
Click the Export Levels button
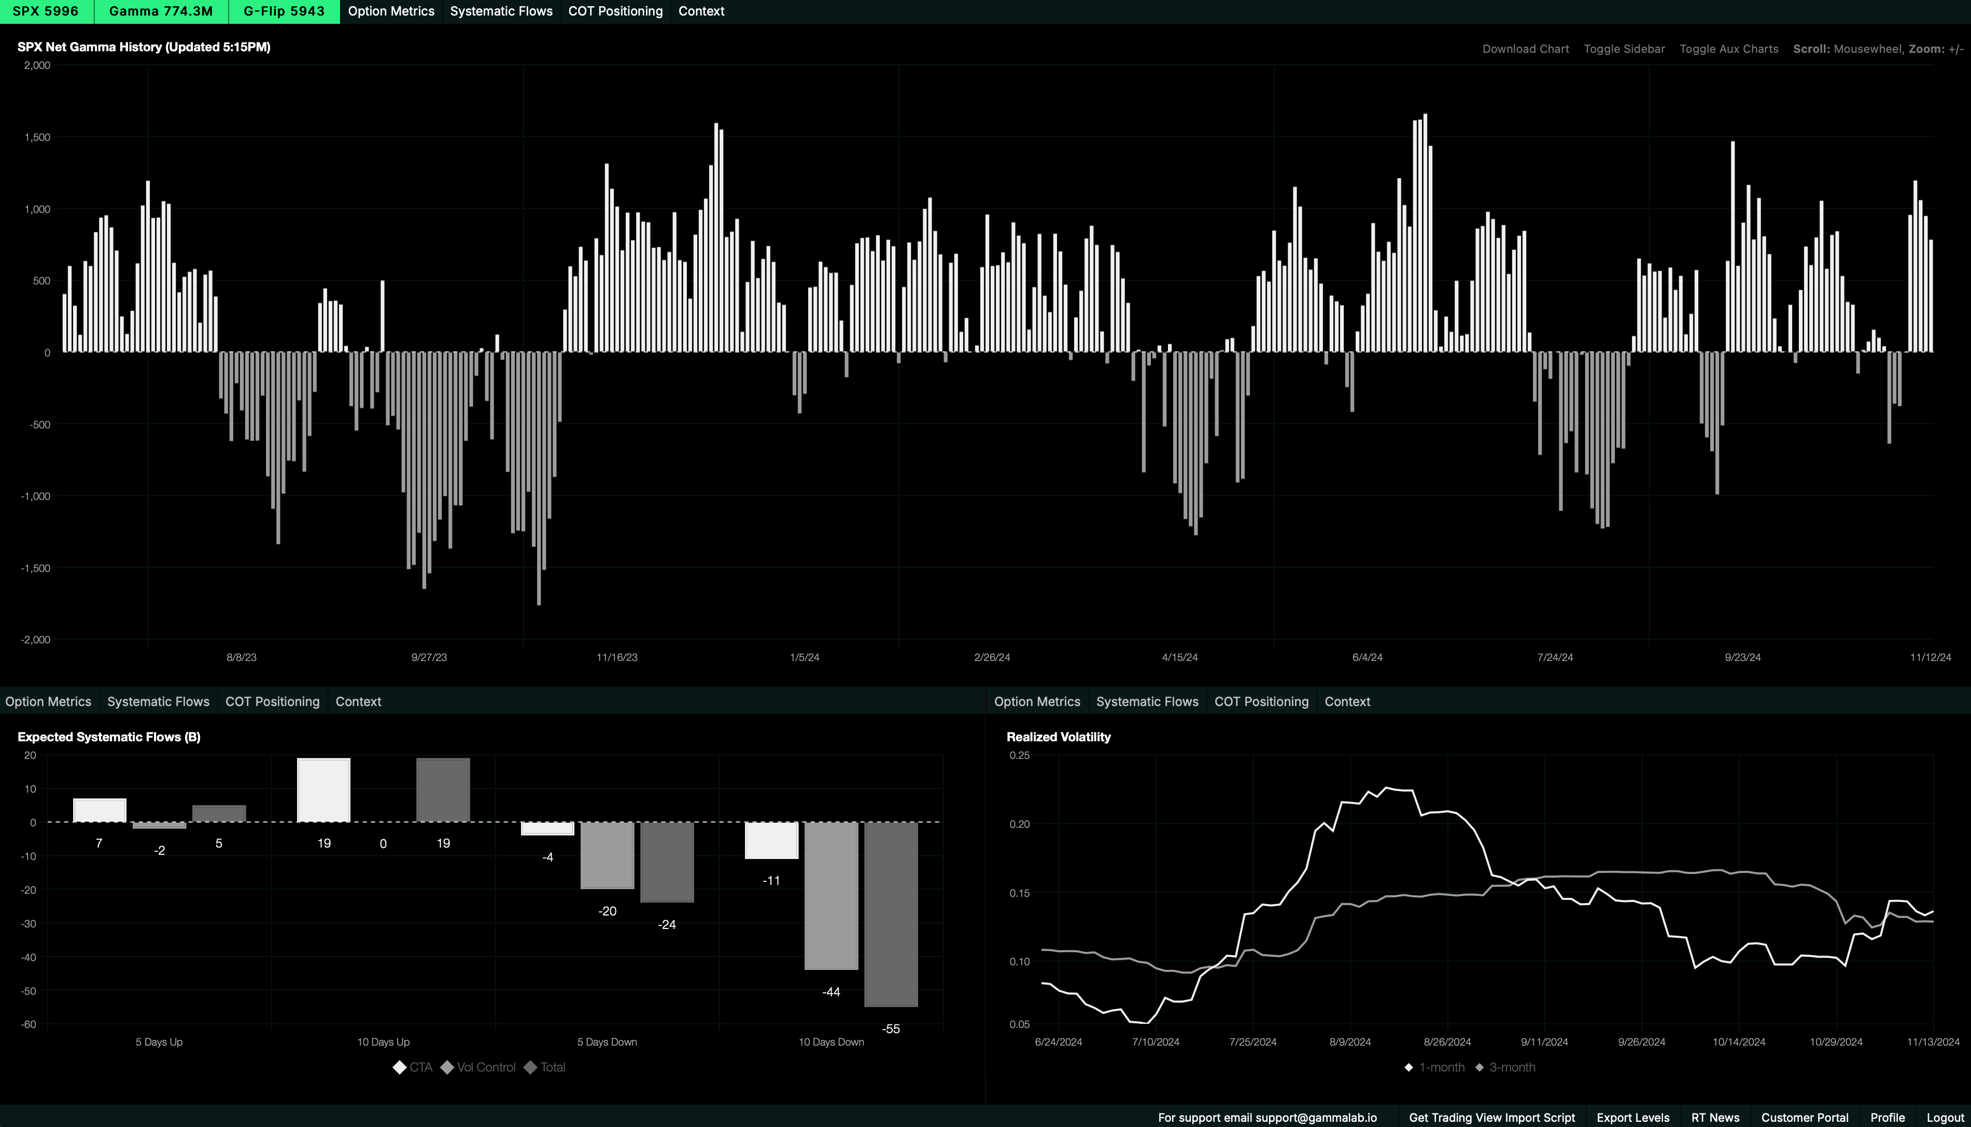pyautogui.click(x=1633, y=1118)
